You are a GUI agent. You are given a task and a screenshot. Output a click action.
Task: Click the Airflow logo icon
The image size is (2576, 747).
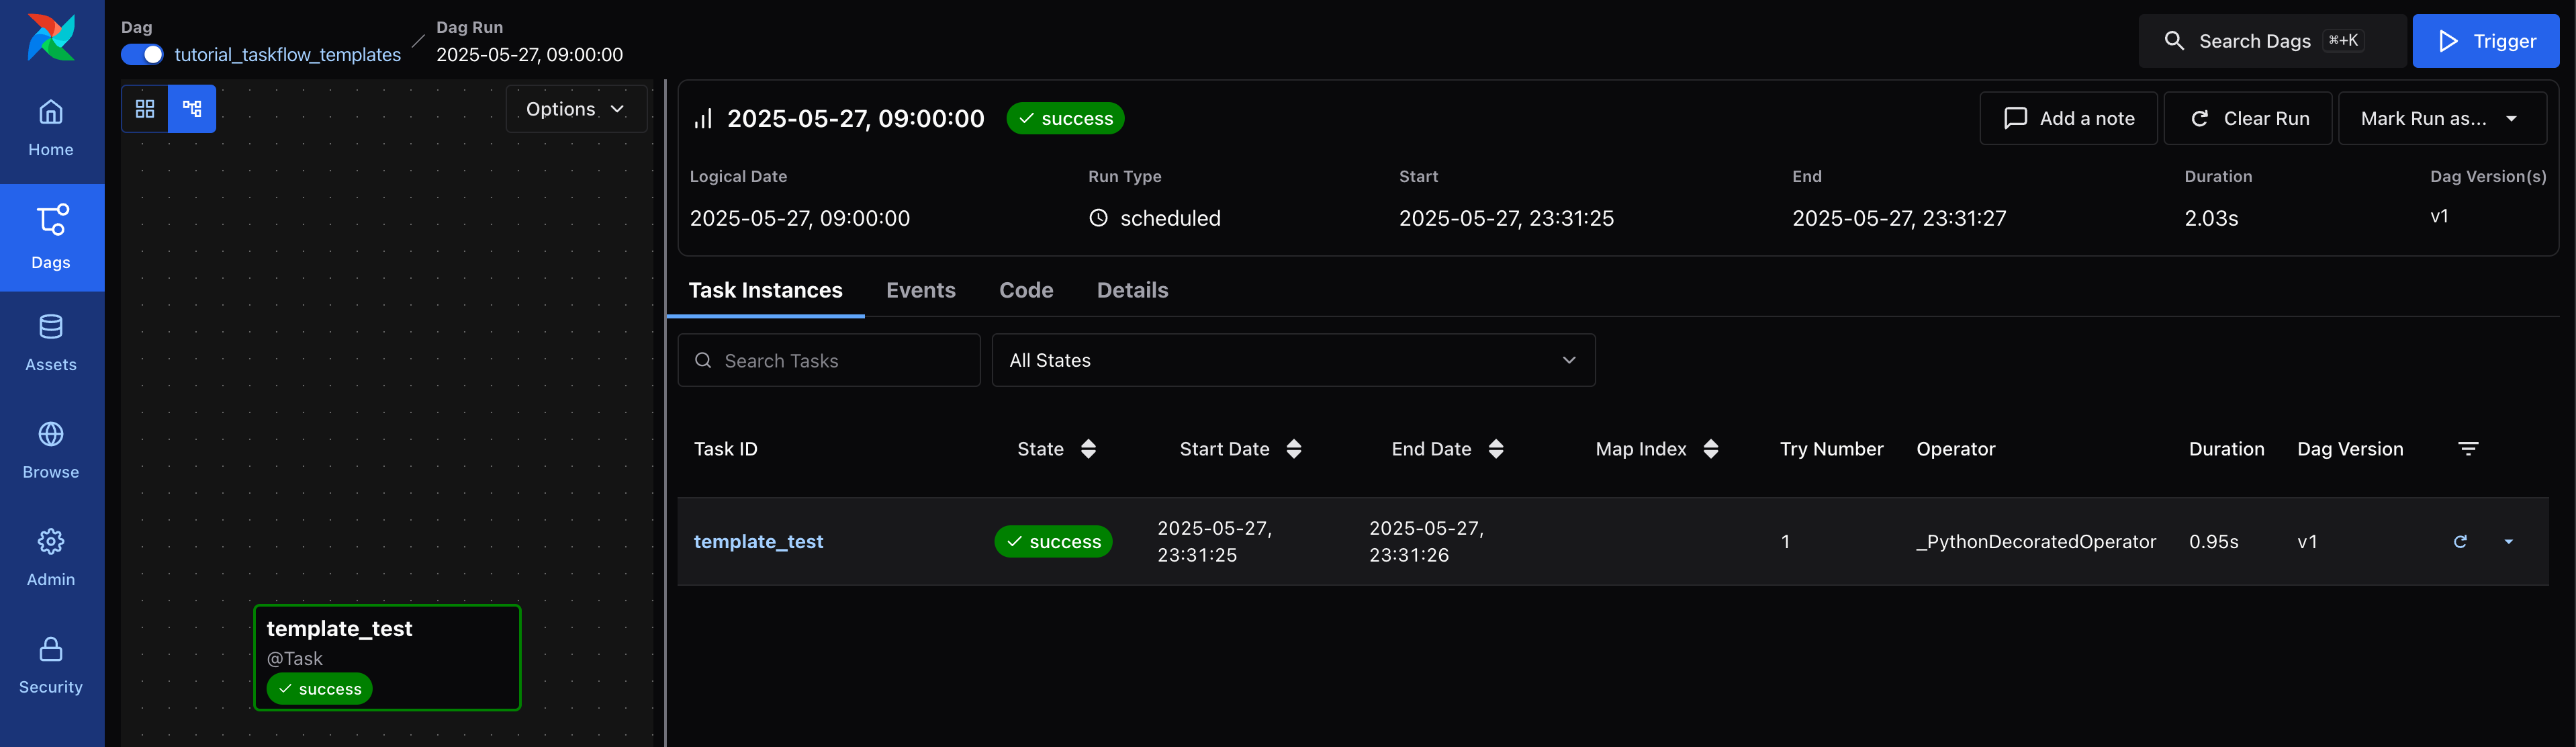[51, 37]
